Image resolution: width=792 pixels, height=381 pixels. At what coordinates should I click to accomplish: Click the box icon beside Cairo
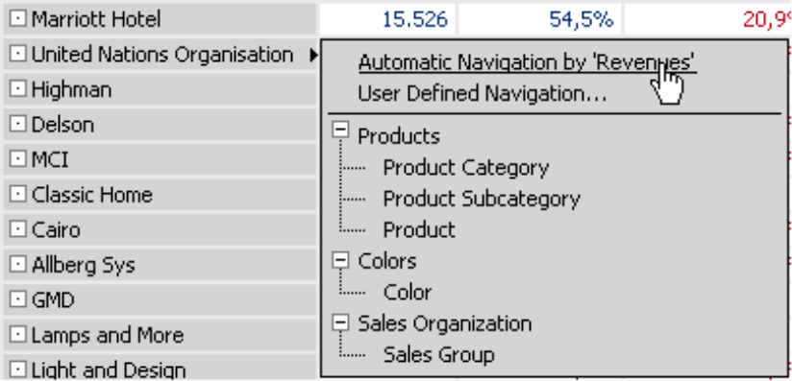point(17,229)
